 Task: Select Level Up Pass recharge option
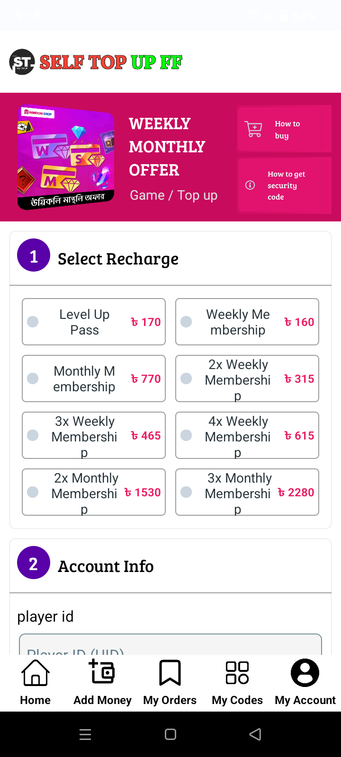tap(94, 322)
